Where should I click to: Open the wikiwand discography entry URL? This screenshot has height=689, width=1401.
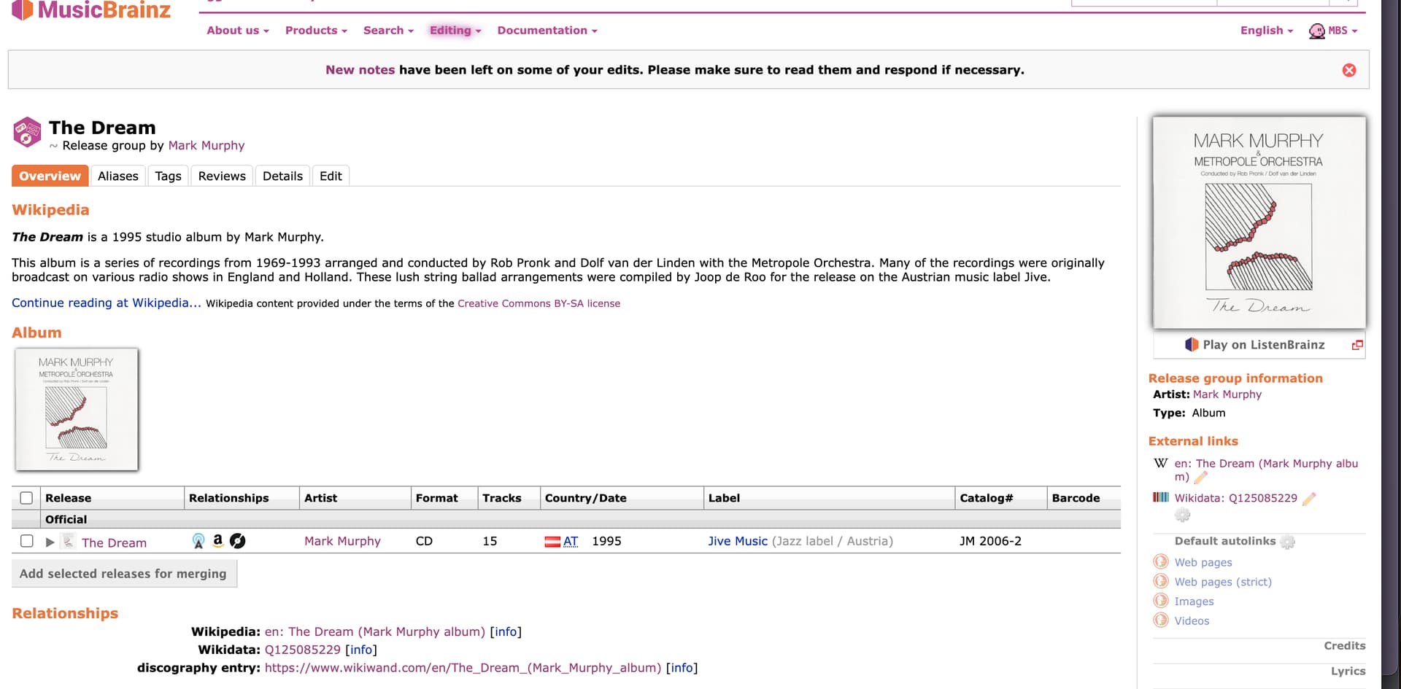point(463,668)
